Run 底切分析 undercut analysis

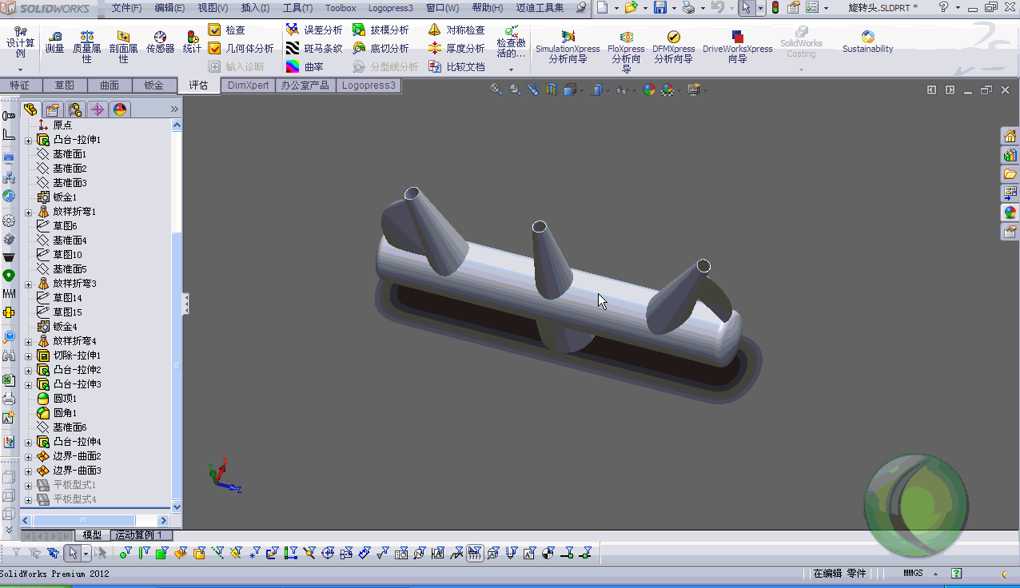[x=381, y=48]
